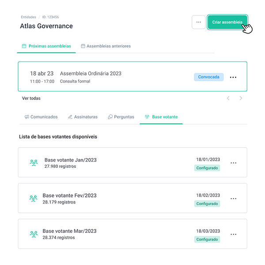This screenshot has height=265, width=265.
Task: Switch to Próximas assembleias tab
Action: (46, 46)
